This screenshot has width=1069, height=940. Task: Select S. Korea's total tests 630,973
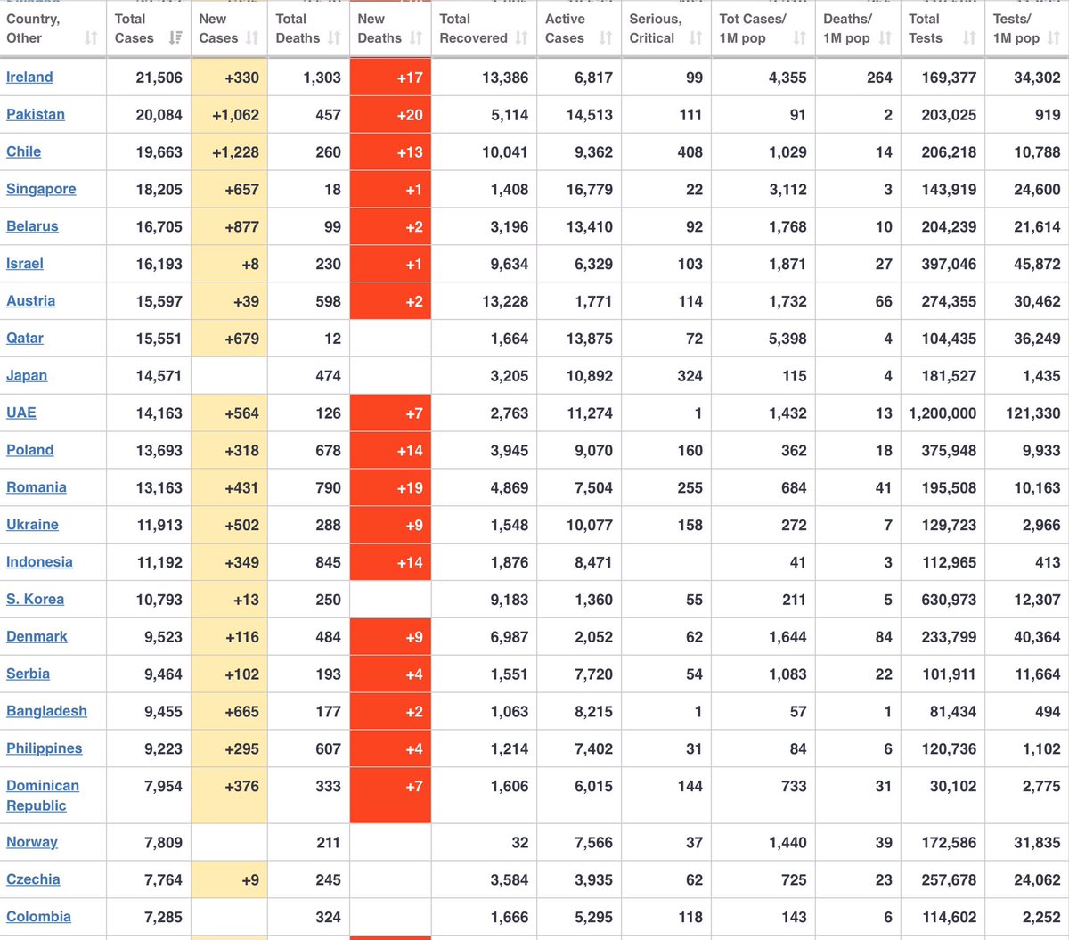[x=949, y=601]
